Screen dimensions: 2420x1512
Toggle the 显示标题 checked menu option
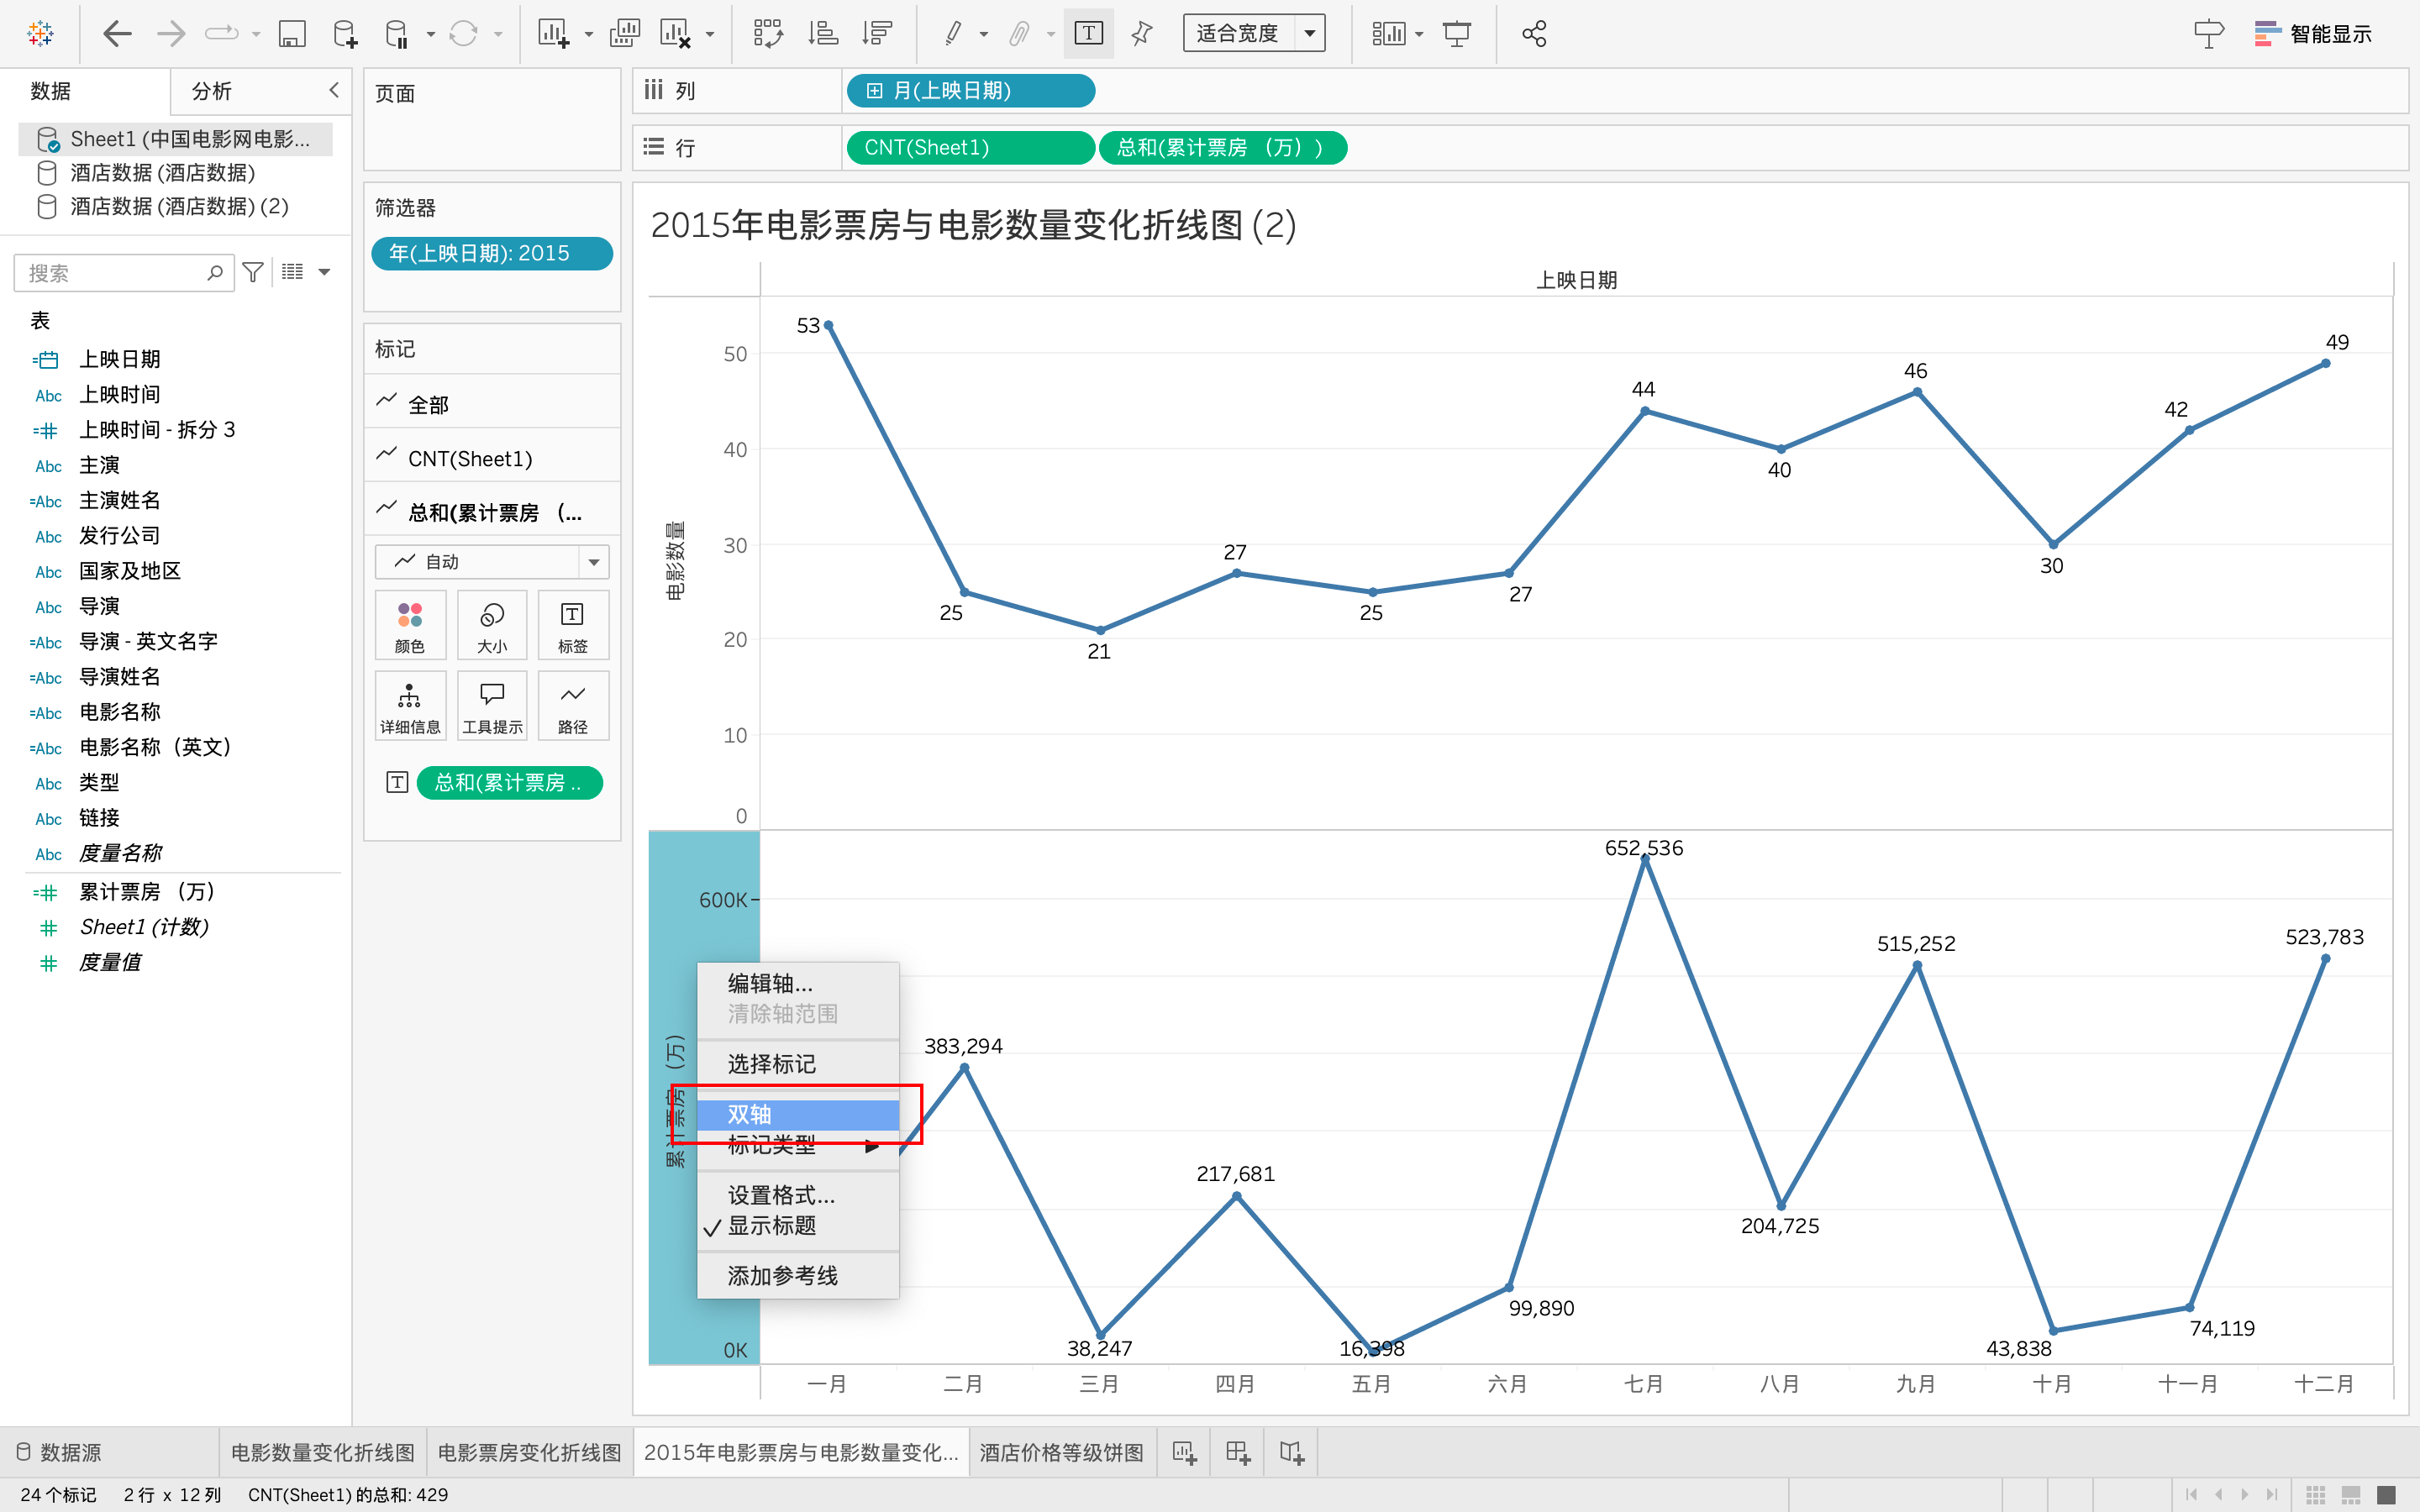(x=771, y=1226)
